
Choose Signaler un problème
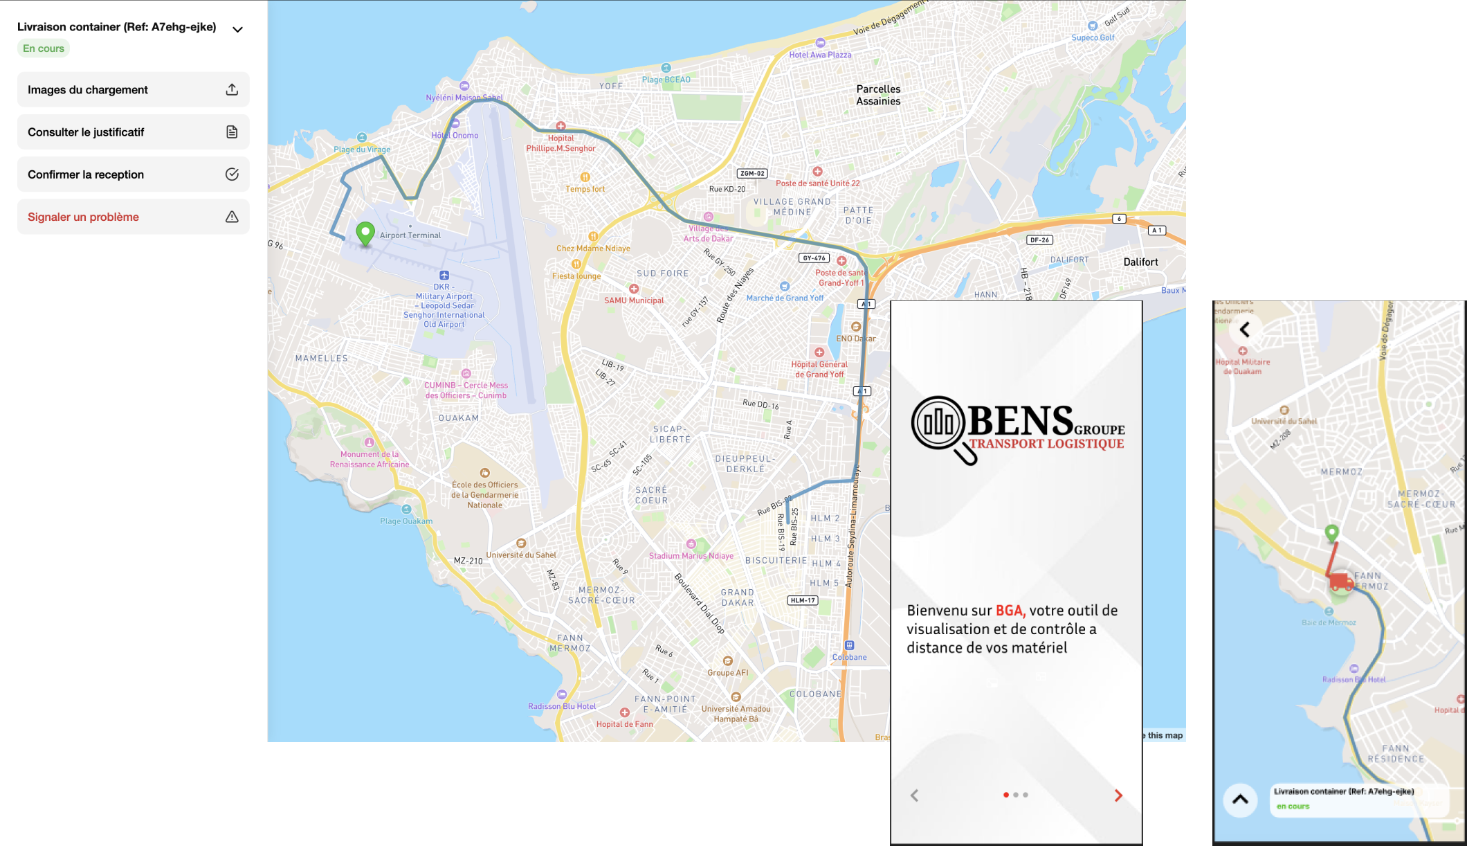tap(133, 217)
